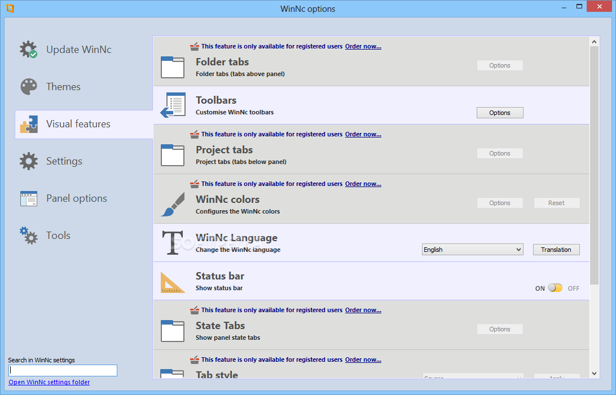Go to the Settings section
Screen dimensions: 616x395
[x=64, y=161]
